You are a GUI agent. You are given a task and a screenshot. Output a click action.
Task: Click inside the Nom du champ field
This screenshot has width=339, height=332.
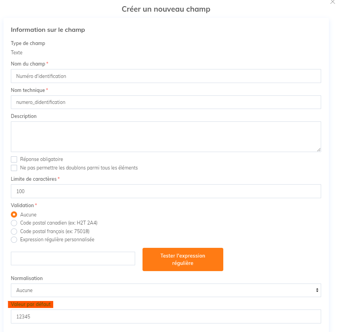[x=166, y=76]
